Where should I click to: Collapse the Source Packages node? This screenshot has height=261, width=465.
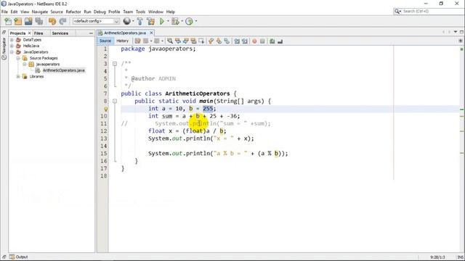click(18, 58)
